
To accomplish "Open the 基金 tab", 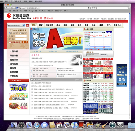I will [x=58, y=25].
